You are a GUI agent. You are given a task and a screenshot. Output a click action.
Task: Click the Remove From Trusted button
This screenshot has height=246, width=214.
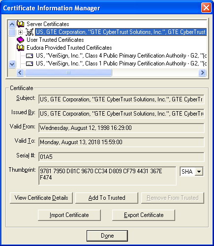coord(173,198)
